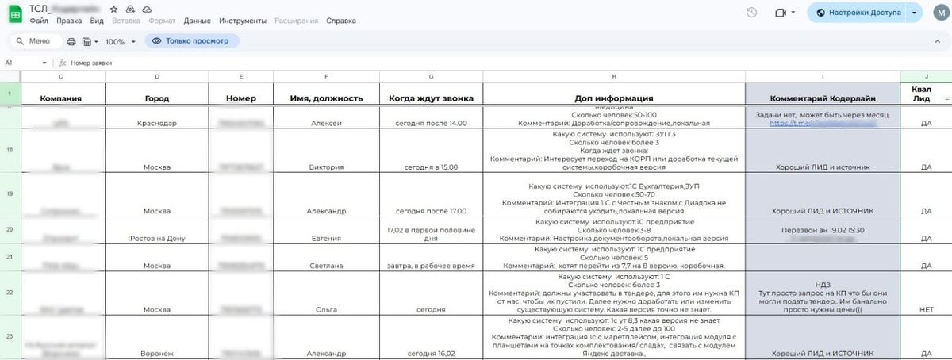Viewport: 952px width, 360px height.
Task: Open the Инструменты menu
Action: pos(243,21)
